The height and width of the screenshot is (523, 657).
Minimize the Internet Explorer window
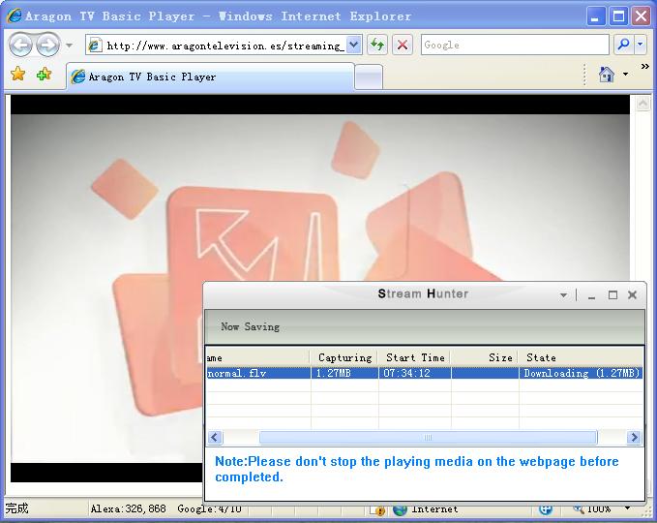pyautogui.click(x=595, y=16)
